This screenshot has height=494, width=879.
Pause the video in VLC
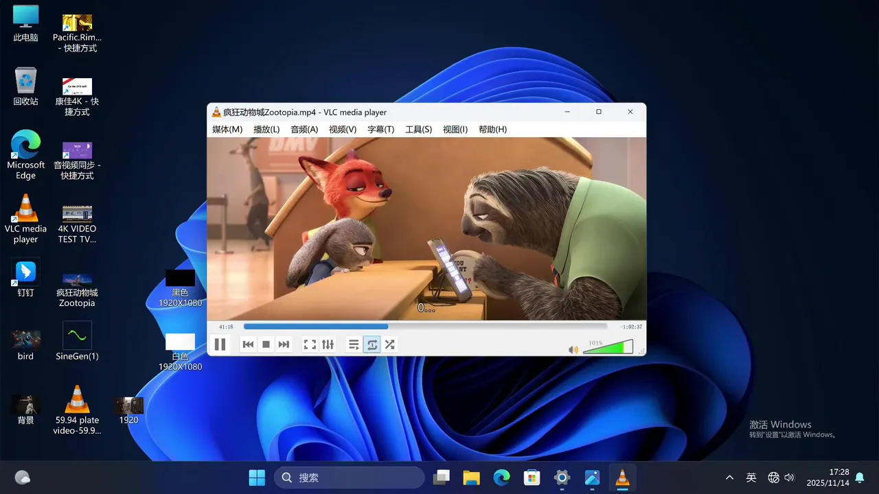[220, 344]
